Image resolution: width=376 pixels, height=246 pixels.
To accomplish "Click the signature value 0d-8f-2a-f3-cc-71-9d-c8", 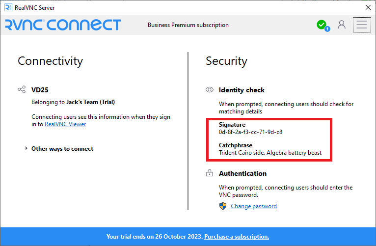I will tap(250, 132).
